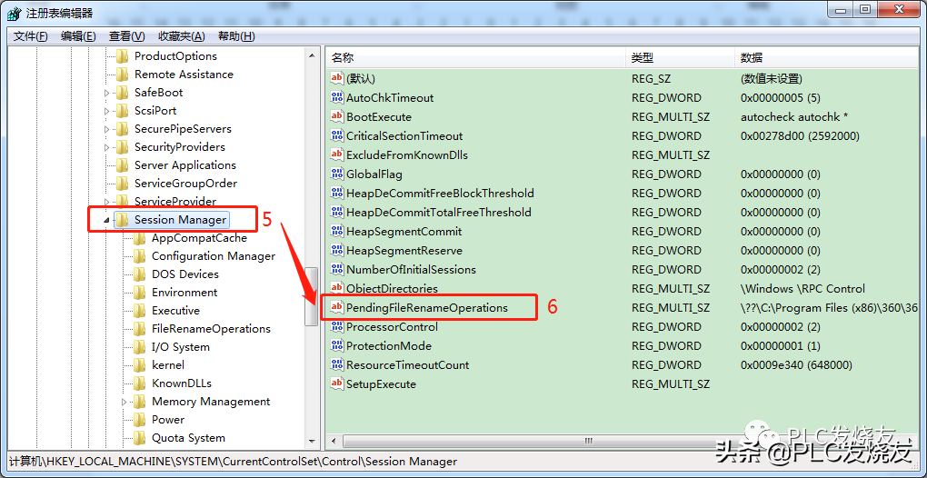Click the PendingFileRenameOperations value icon
The height and width of the screenshot is (478, 927).
tap(337, 308)
